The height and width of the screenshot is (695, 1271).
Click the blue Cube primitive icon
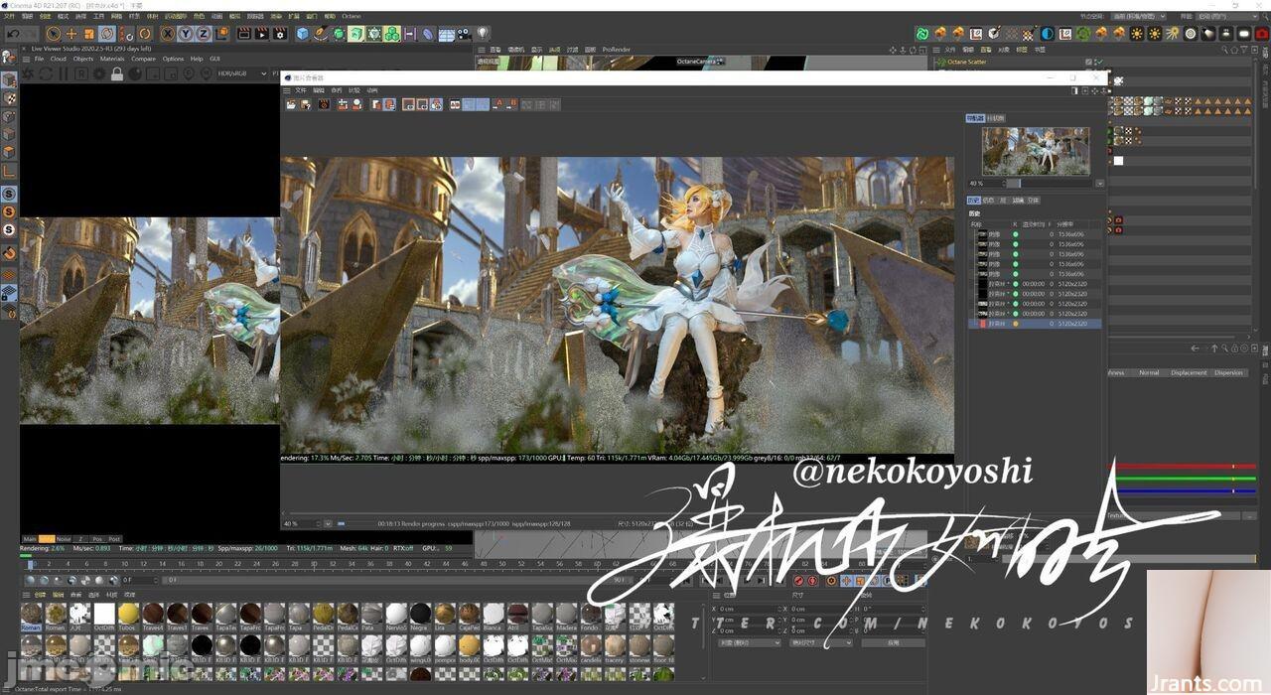(303, 34)
